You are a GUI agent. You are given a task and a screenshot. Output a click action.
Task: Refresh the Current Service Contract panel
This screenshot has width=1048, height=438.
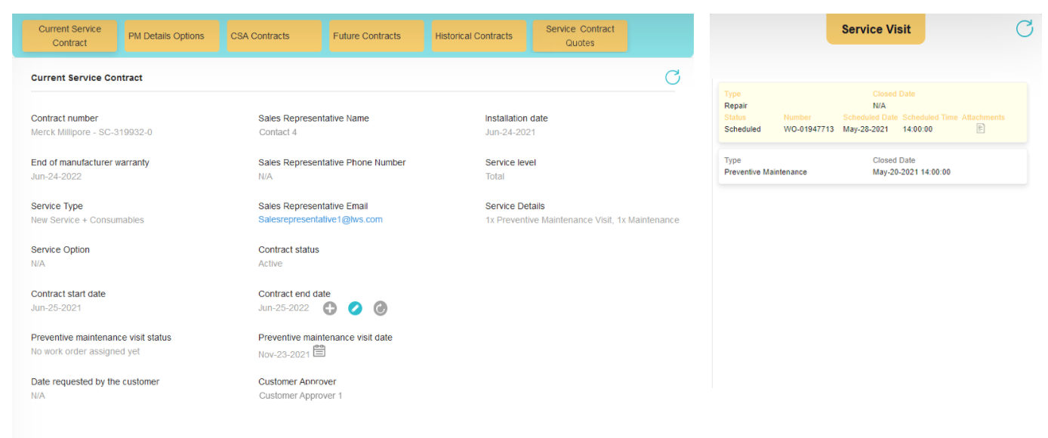coord(672,77)
